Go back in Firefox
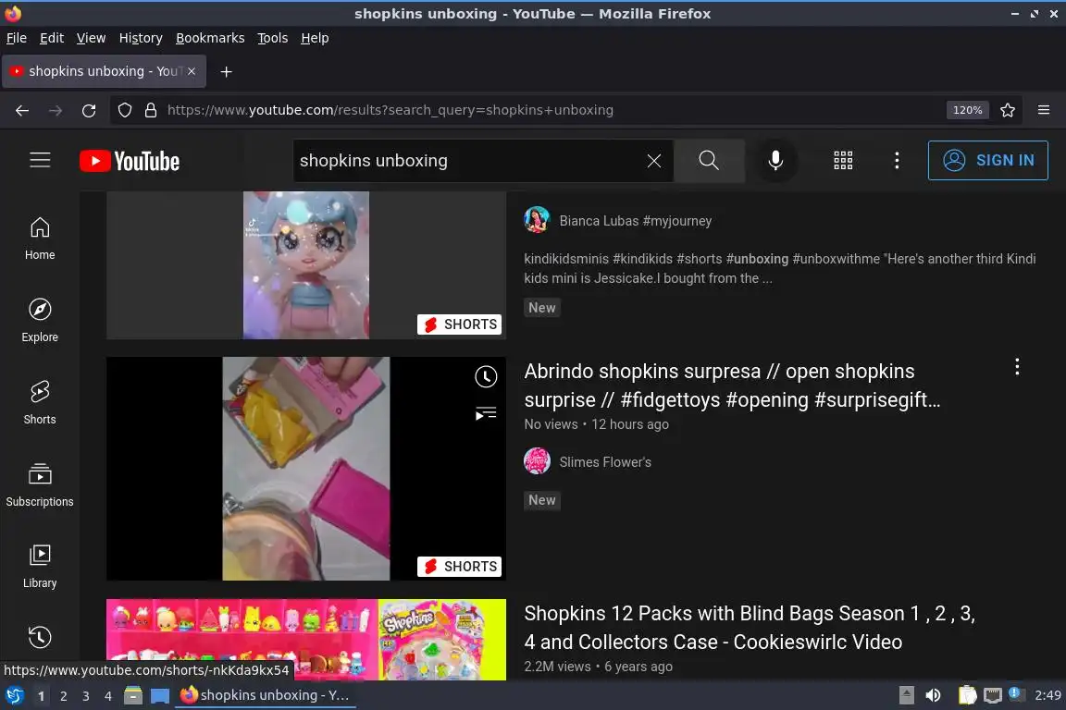This screenshot has height=710, width=1066. point(22,110)
